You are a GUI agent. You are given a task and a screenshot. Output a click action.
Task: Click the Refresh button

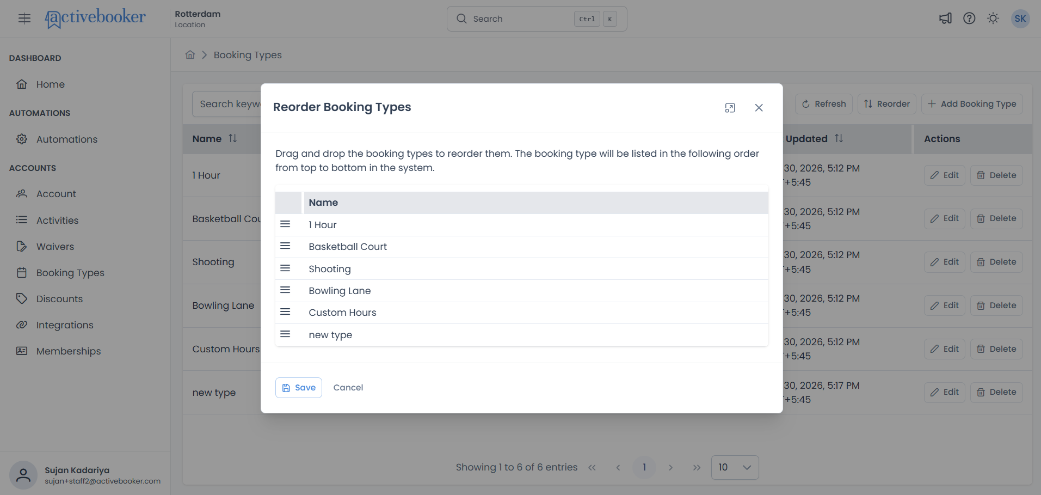tap(824, 103)
